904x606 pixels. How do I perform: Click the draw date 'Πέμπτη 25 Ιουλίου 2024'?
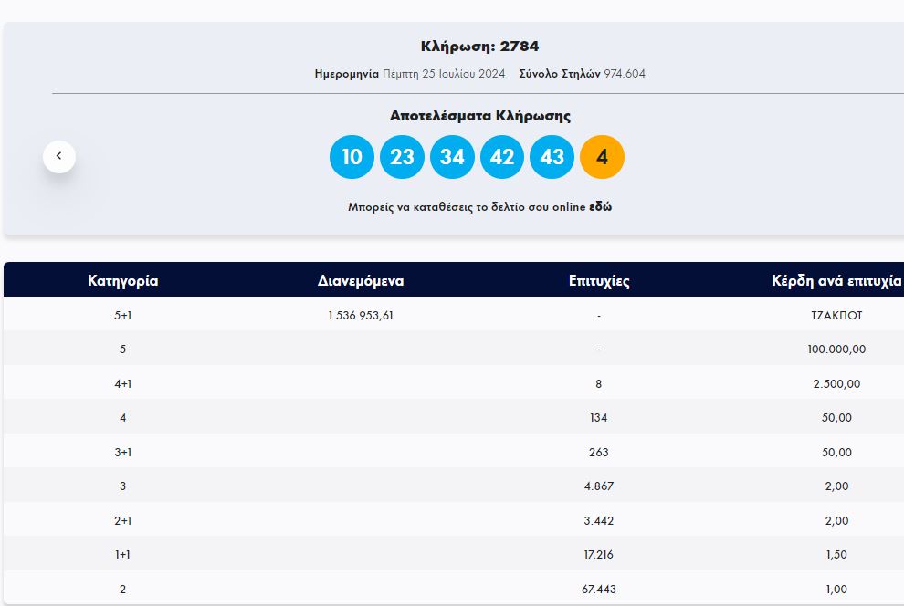coord(445,74)
